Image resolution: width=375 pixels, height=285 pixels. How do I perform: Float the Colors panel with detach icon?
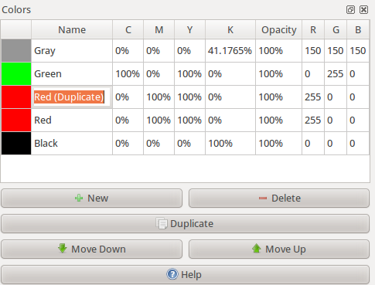[350, 10]
